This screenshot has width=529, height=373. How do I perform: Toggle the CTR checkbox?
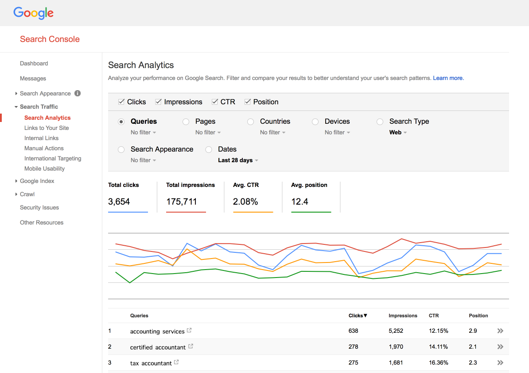tap(214, 102)
